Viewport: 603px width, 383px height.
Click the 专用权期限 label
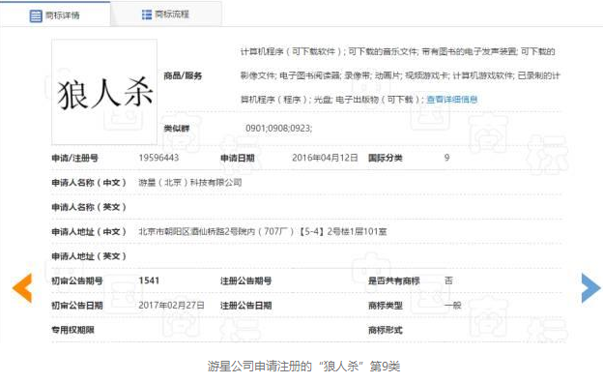coord(73,330)
